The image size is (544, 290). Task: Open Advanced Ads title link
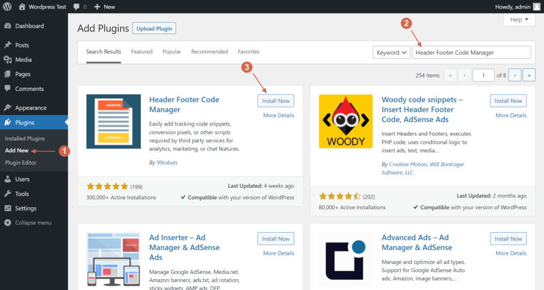coord(416,243)
